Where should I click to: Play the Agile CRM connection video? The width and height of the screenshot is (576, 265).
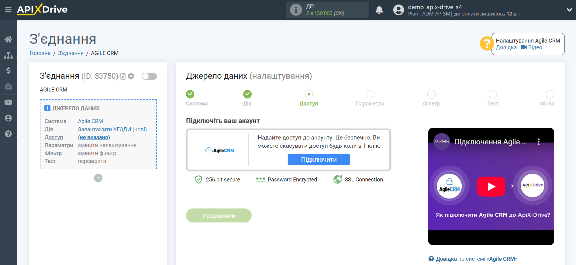tap(491, 187)
